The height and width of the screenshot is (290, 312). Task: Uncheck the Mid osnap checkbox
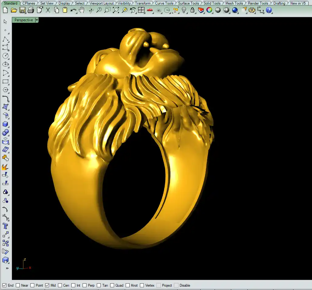click(47, 285)
